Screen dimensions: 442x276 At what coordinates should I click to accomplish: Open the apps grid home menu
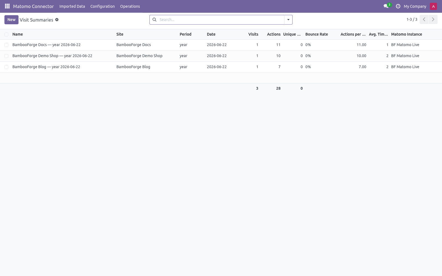click(7, 6)
